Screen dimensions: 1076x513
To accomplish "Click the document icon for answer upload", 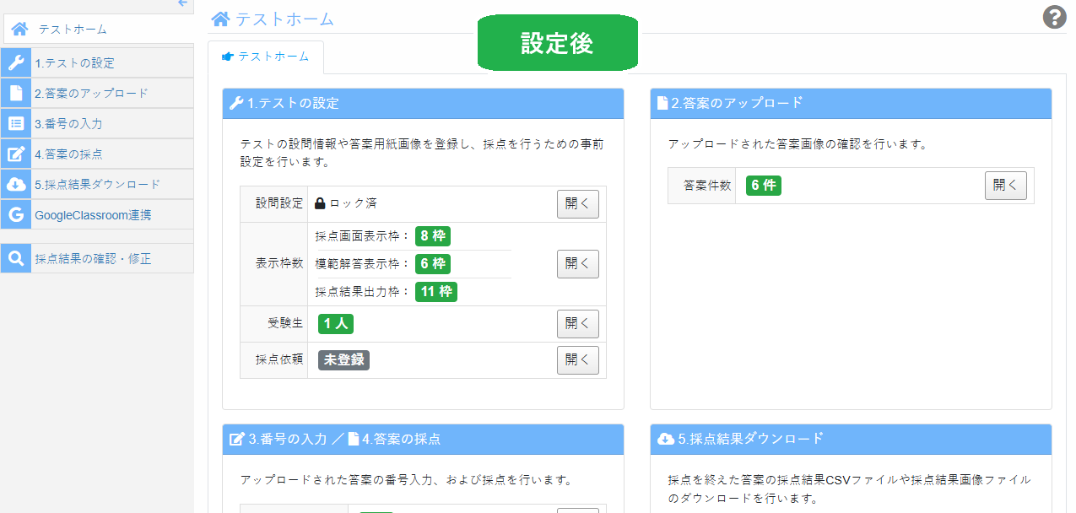I will (16, 93).
